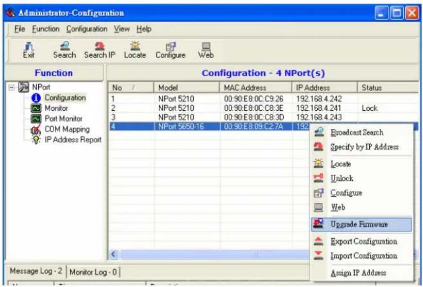Select IP address 192.168.4.243 cell
The width and height of the screenshot is (423, 287).
pyautogui.click(x=319, y=117)
